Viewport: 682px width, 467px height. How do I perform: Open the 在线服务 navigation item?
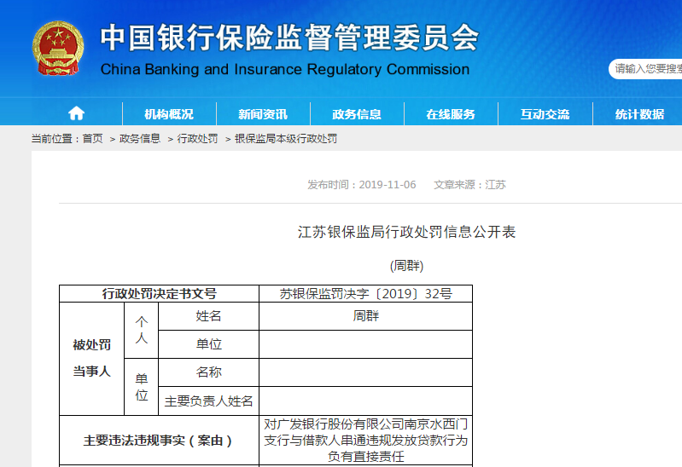(451, 114)
